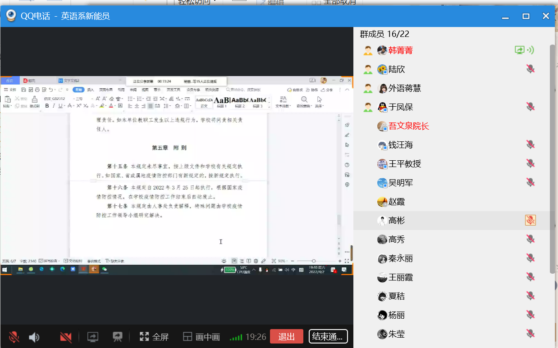
Task: Click the 结束通... end call button
Action: pyautogui.click(x=328, y=337)
